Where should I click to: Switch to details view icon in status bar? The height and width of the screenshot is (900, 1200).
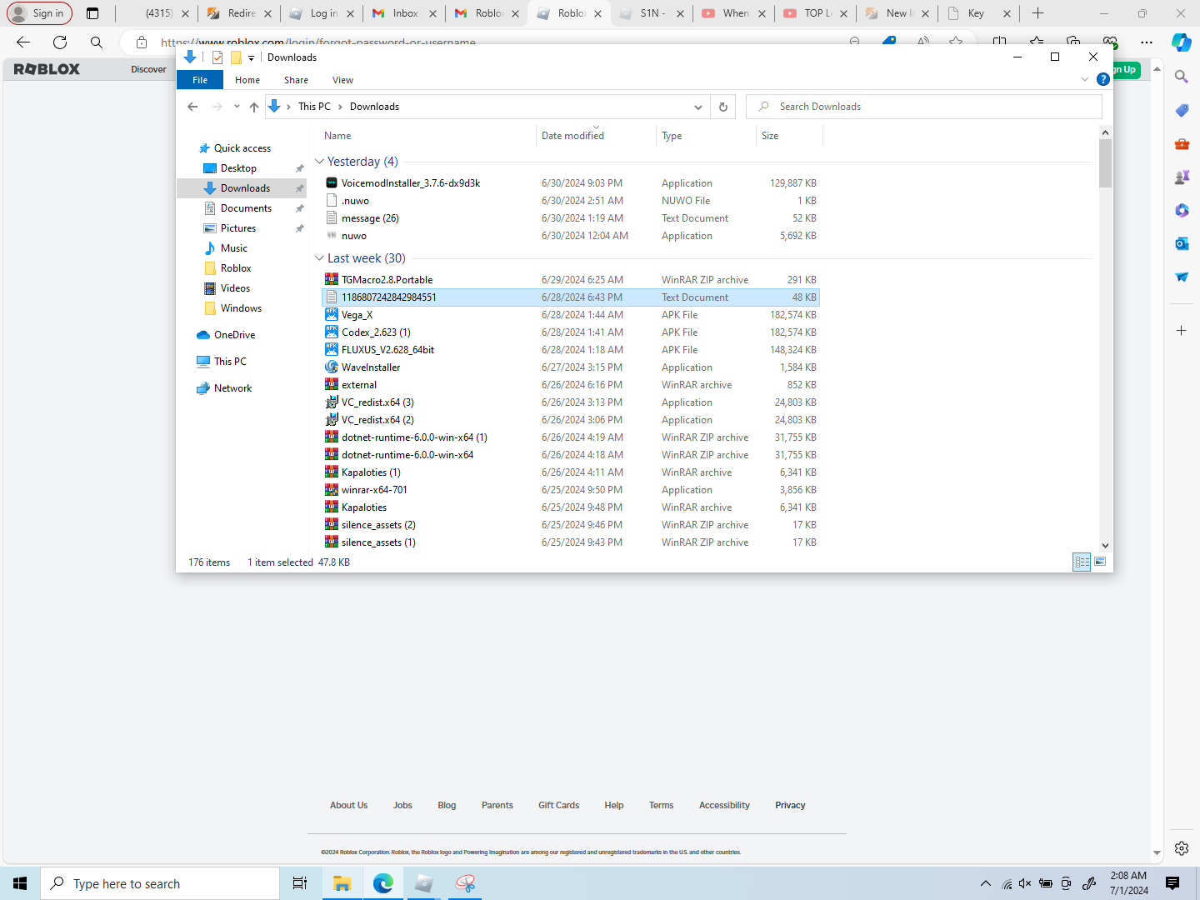point(1082,562)
